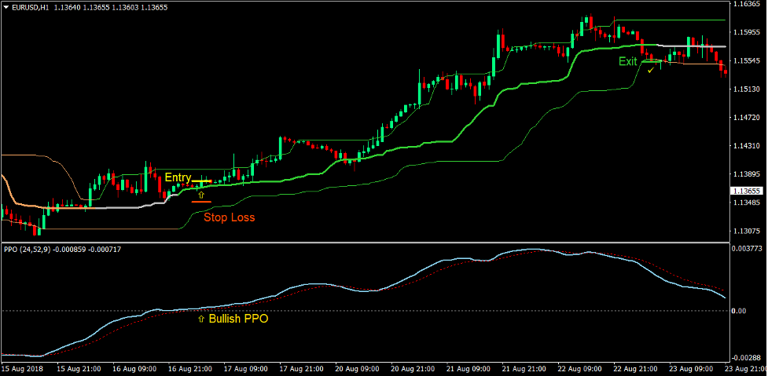Click the 1.15130 price axis label
768x376 pixels.
745,89
